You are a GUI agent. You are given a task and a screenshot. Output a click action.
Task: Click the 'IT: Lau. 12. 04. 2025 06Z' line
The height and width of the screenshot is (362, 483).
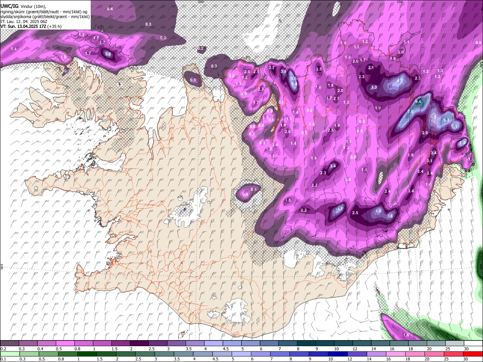click(25, 21)
